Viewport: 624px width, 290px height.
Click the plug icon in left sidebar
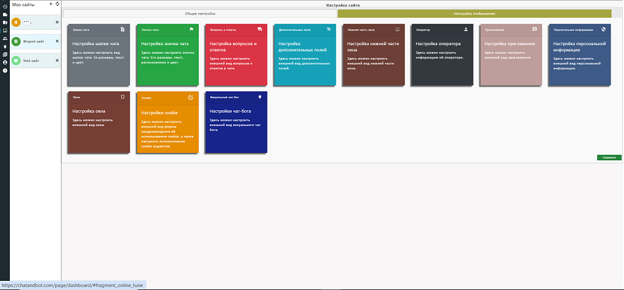(x=5, y=46)
